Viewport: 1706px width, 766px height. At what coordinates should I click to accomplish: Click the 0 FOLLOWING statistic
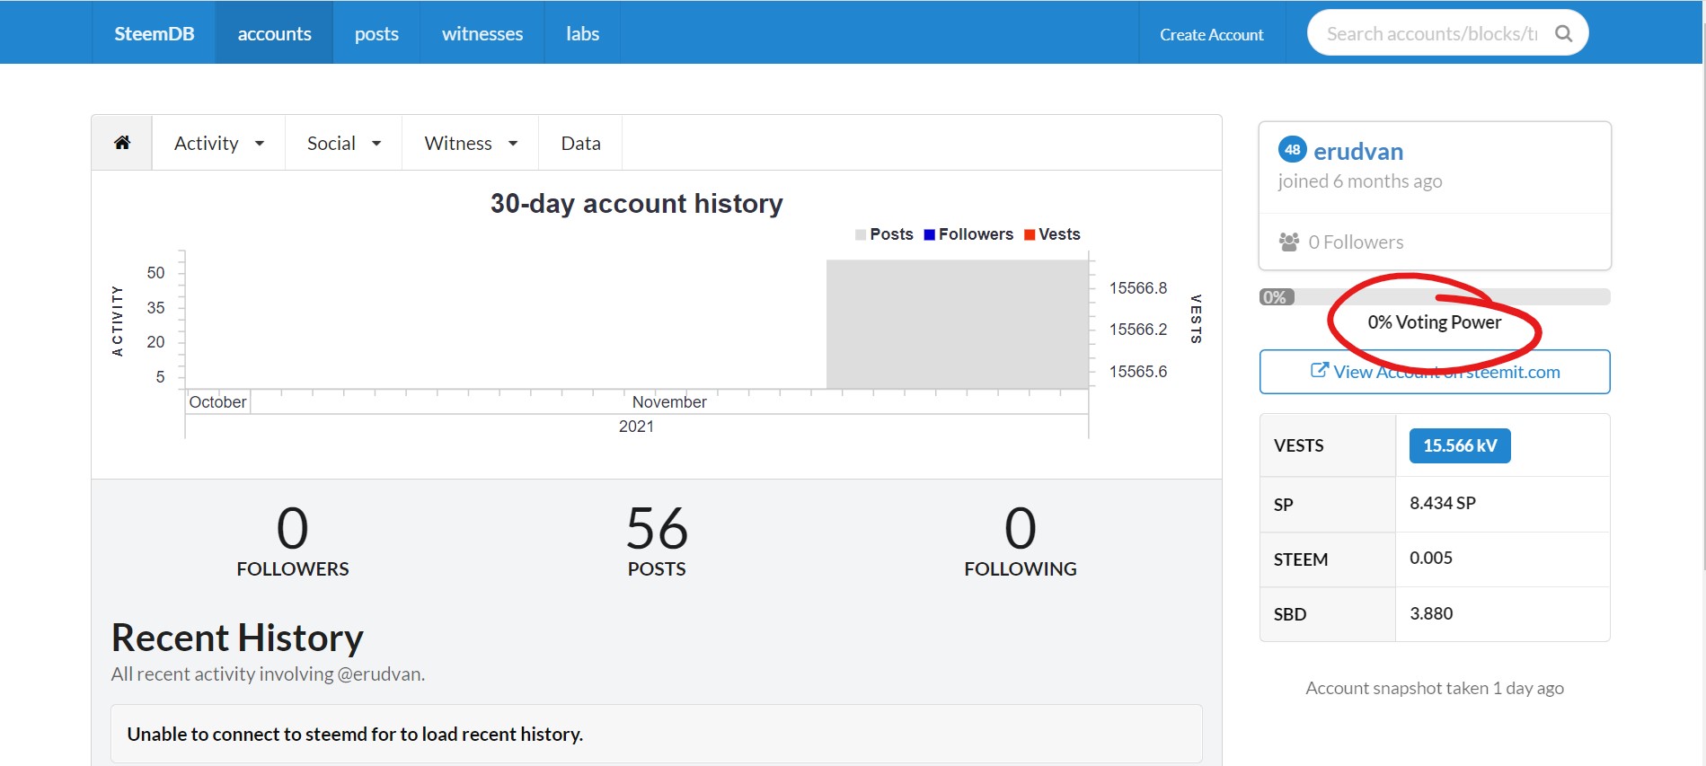1021,540
